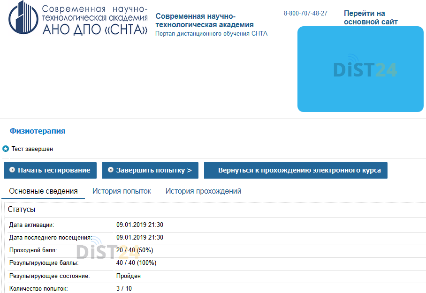Viewport: 426px width, 293px height.
Task: Click the Количество попыток value 3 / 10
Action: pyautogui.click(x=124, y=288)
